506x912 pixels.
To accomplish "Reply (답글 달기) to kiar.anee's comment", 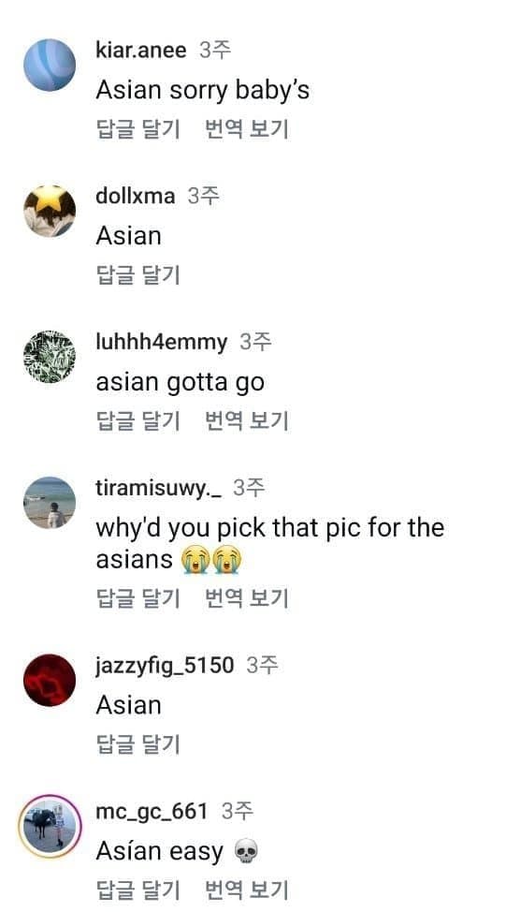I will [137, 128].
